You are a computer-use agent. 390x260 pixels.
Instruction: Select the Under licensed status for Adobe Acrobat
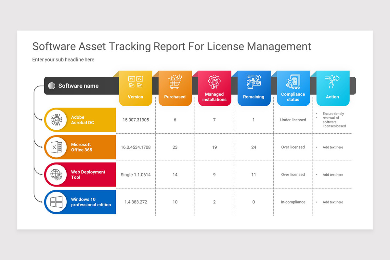click(x=293, y=120)
